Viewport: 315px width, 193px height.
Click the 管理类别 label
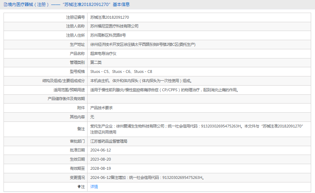77,62
